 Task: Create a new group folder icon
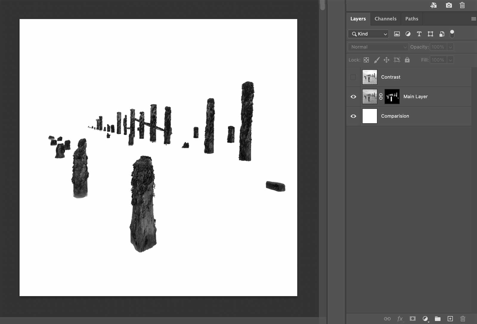437,319
